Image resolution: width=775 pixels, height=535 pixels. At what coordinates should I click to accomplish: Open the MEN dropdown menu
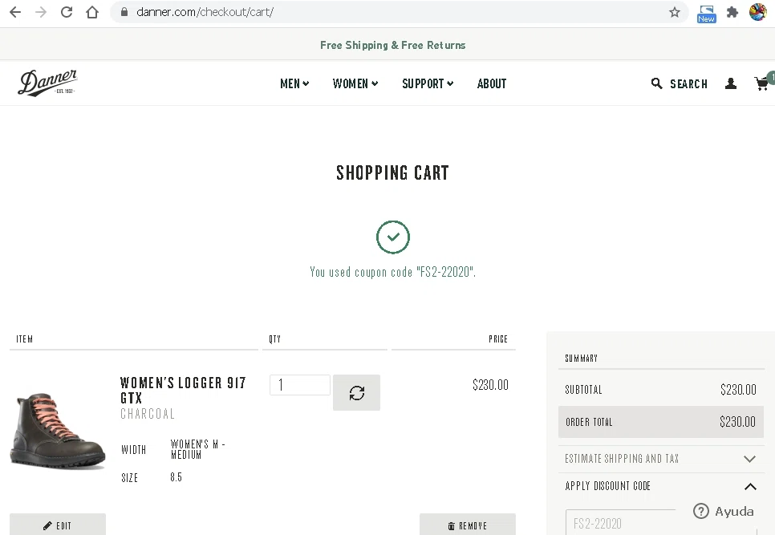click(x=294, y=83)
